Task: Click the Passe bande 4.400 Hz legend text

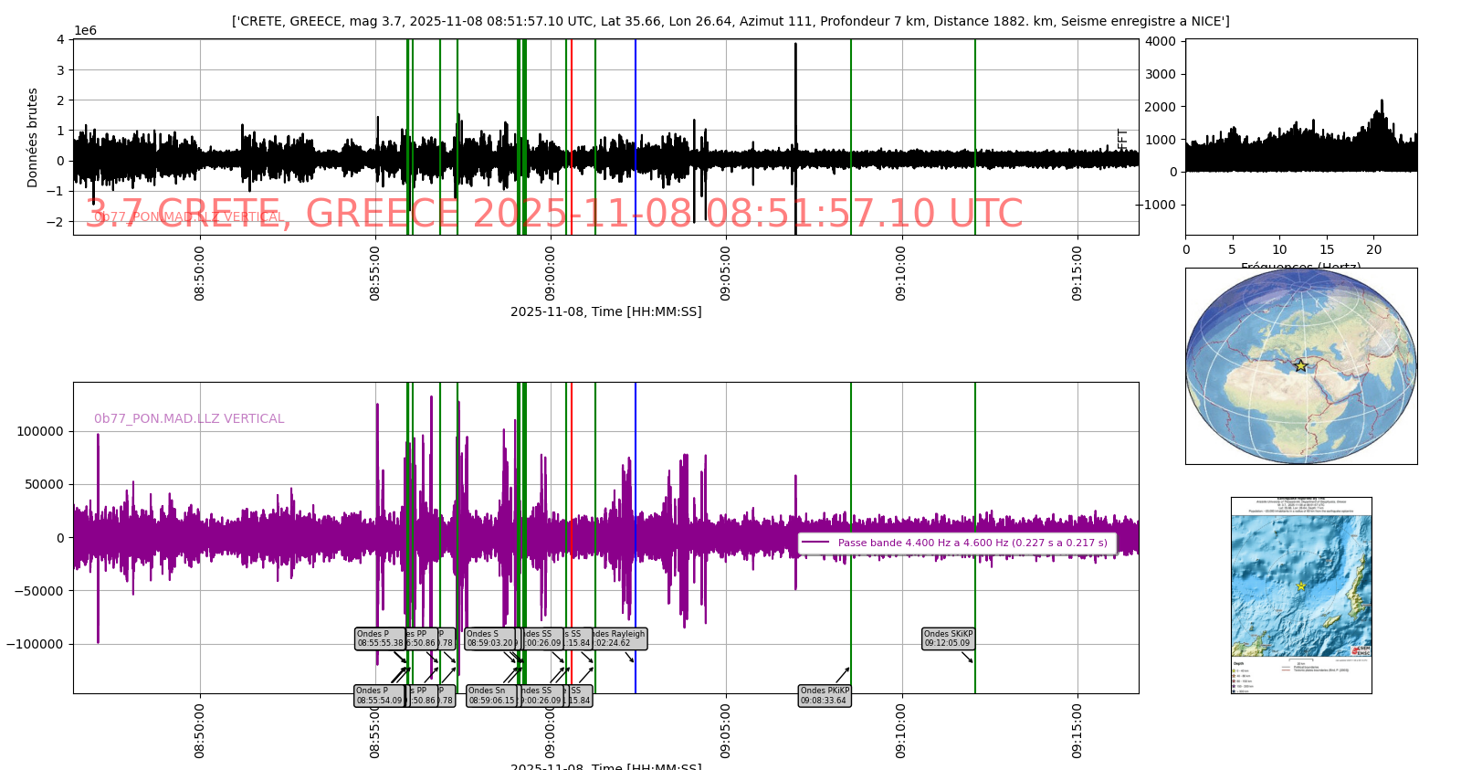Action: 972,543
